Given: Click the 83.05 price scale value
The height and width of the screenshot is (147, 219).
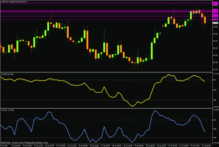Looking at the screenshot, I should coord(215,55).
